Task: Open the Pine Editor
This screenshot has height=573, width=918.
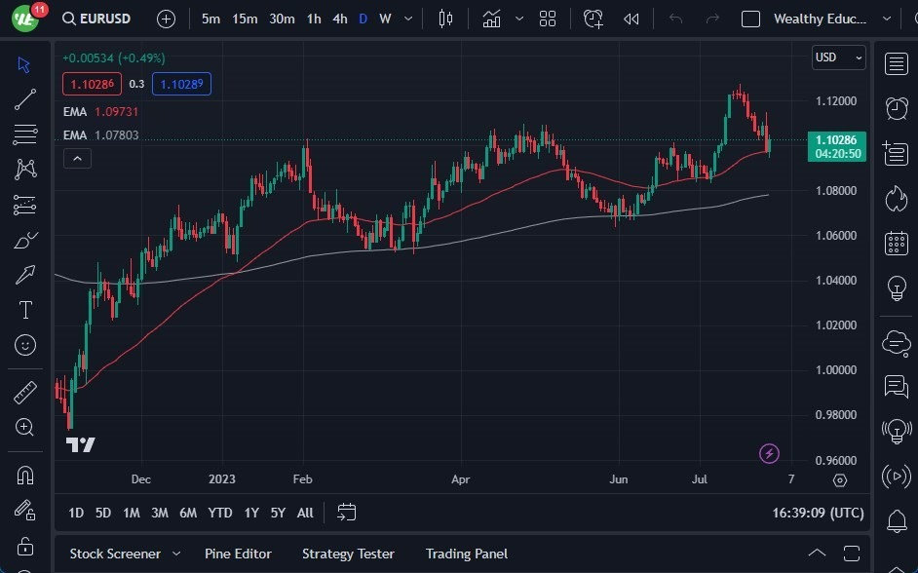Action: [x=238, y=553]
